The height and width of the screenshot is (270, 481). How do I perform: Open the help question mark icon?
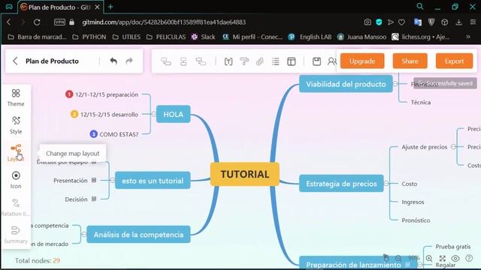click(469, 258)
